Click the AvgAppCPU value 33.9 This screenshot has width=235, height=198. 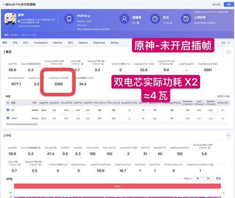coord(143,70)
